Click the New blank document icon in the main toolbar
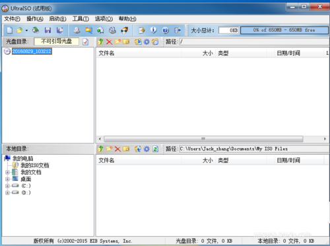The image size is (330, 246). coord(9,30)
